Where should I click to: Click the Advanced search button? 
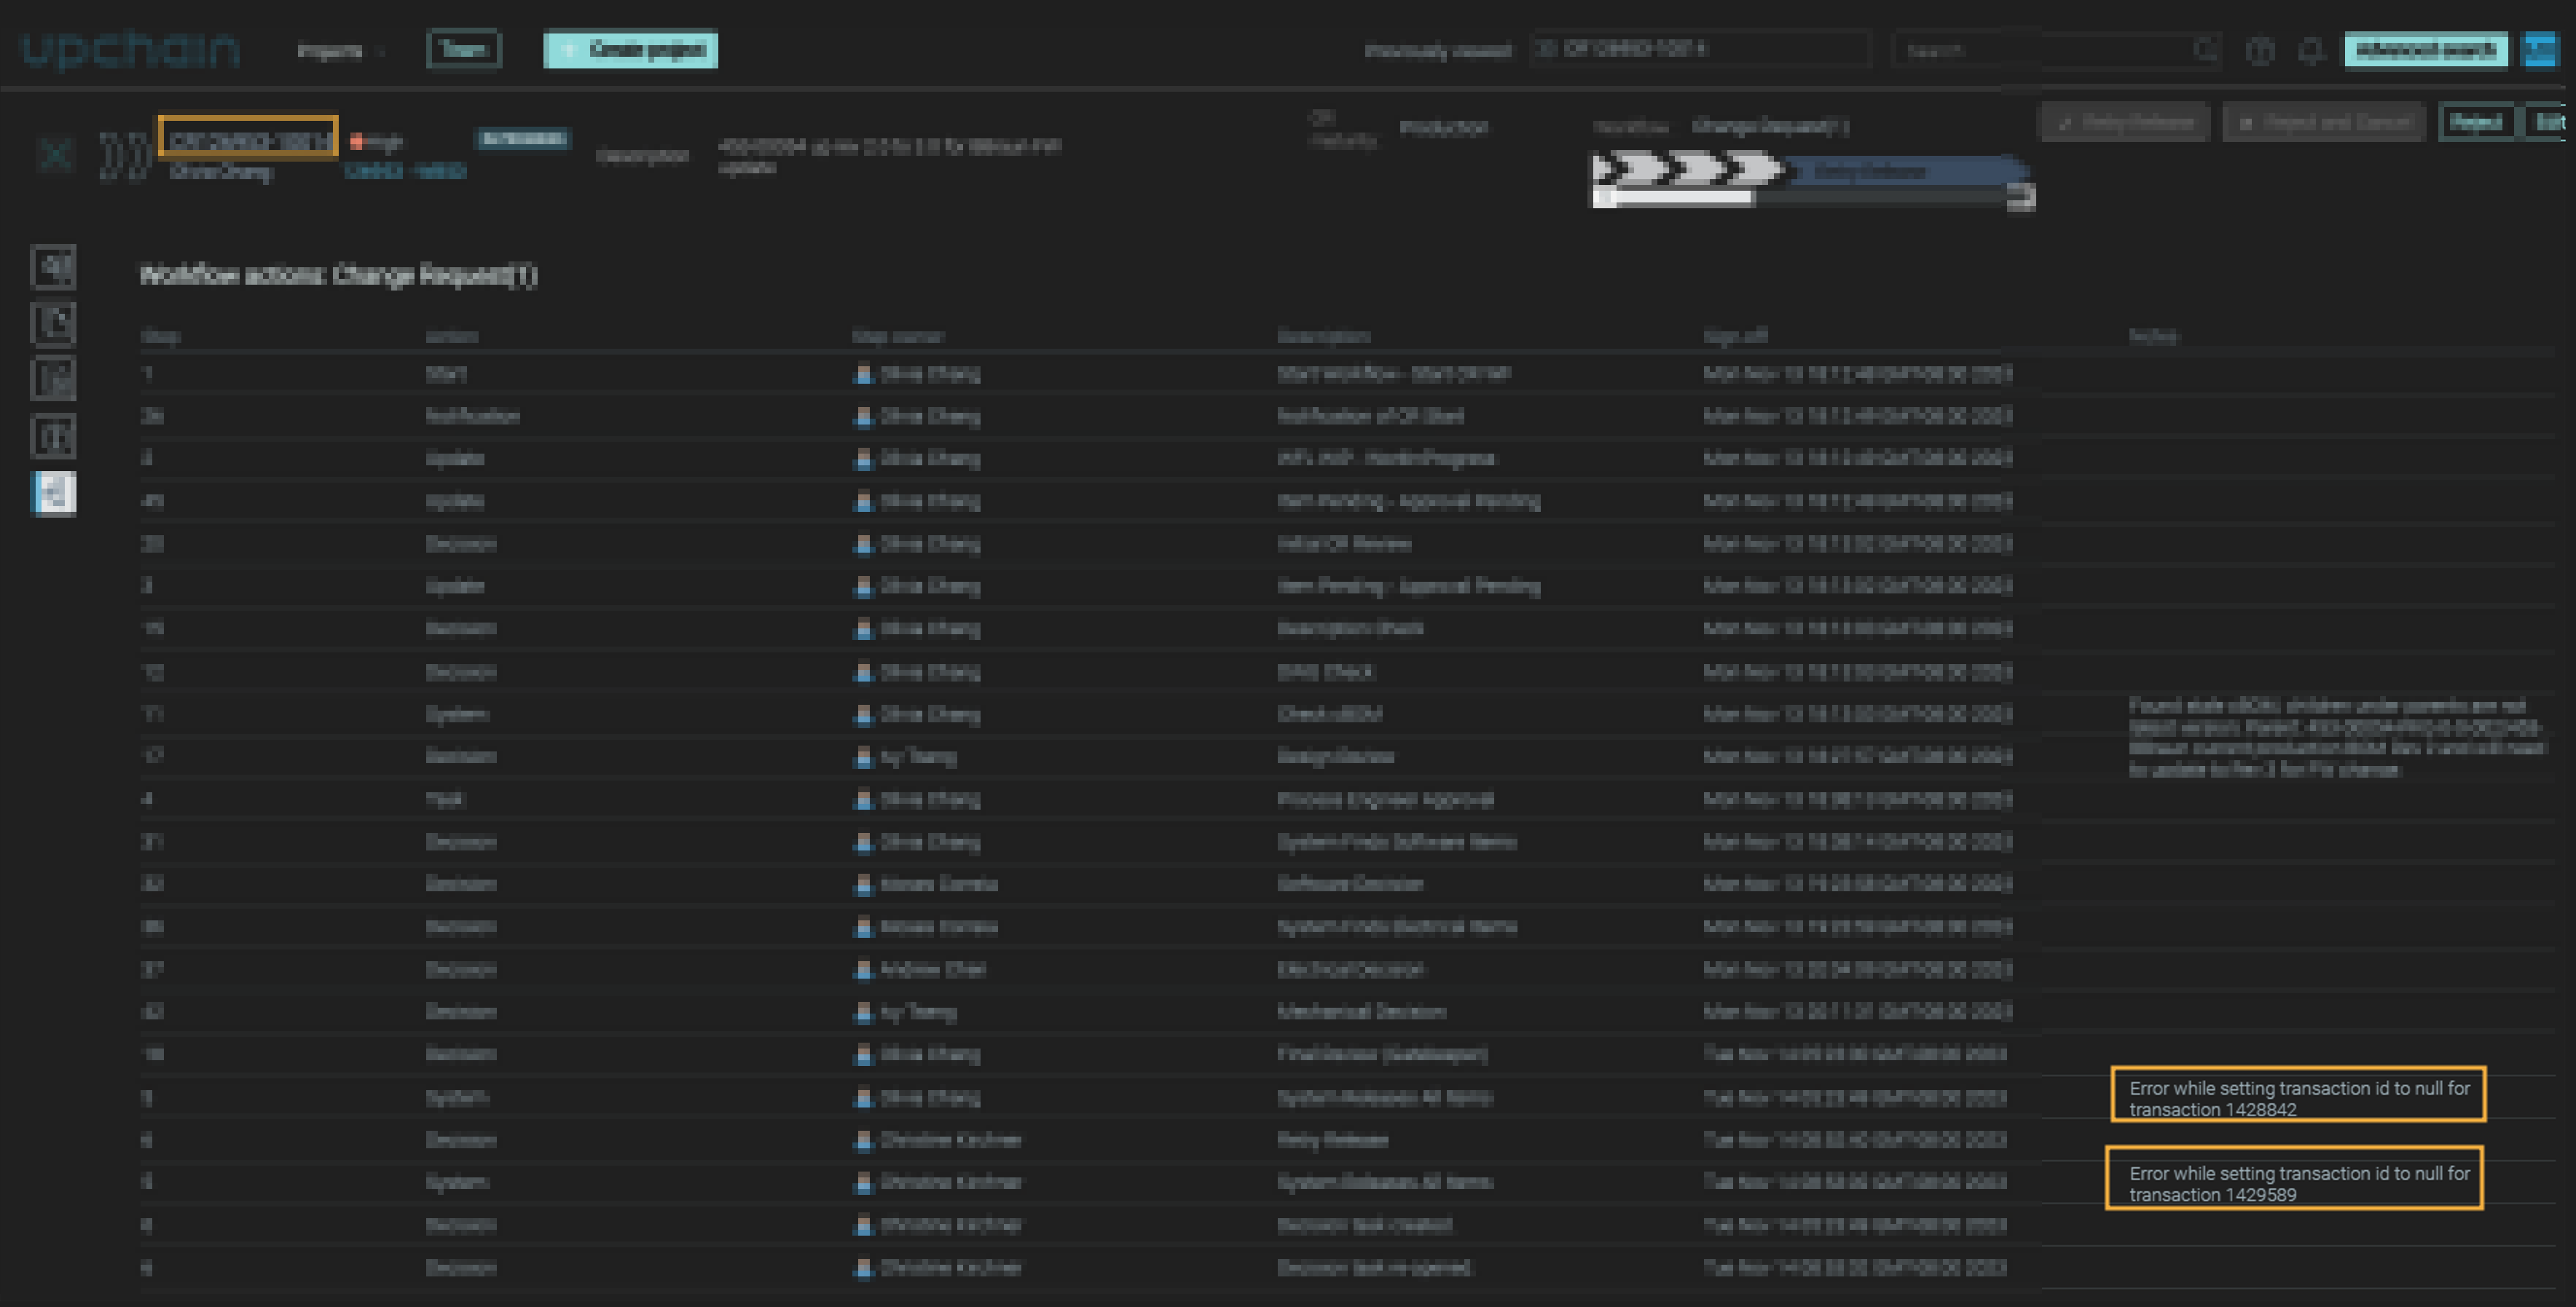(2425, 50)
